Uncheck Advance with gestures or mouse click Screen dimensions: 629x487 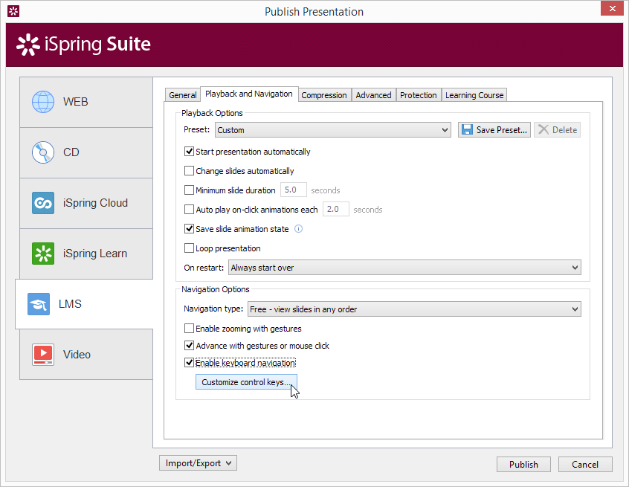pos(189,346)
